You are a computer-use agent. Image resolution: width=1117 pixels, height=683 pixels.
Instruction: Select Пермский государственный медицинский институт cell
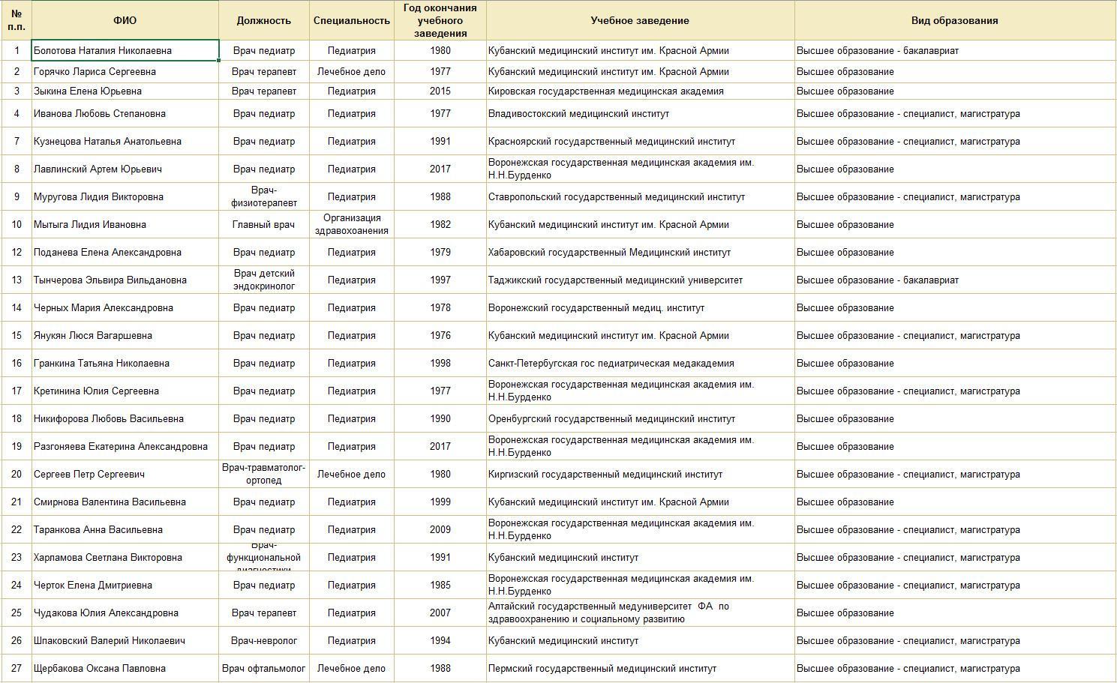tap(640, 669)
